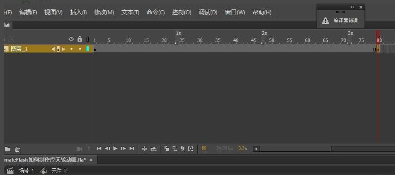Go to first frame
Screen dimensions: 395x175
point(99,148)
